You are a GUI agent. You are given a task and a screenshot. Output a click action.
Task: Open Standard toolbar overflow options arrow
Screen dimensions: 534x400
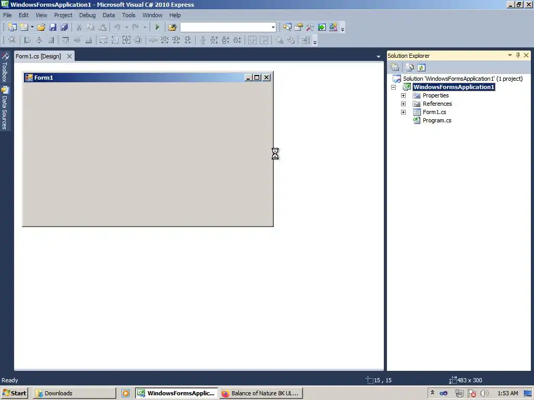click(343, 28)
